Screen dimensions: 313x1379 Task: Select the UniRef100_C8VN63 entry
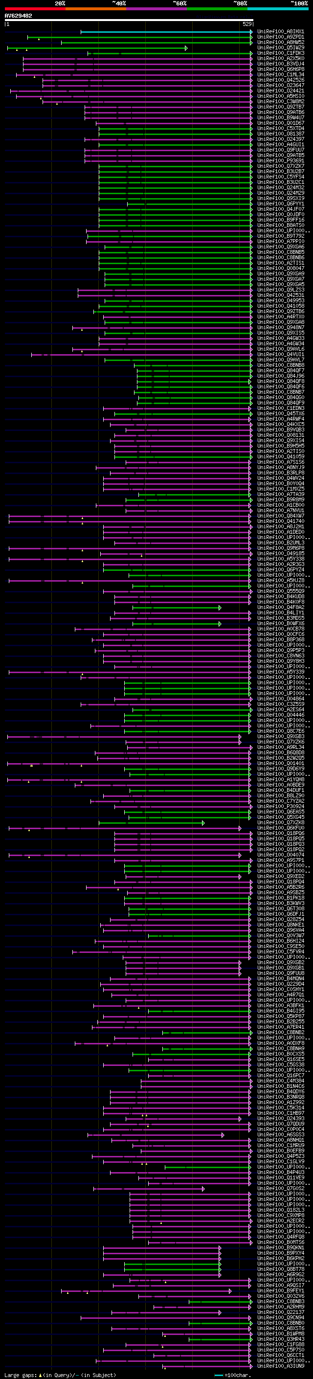pyautogui.click(x=281, y=656)
